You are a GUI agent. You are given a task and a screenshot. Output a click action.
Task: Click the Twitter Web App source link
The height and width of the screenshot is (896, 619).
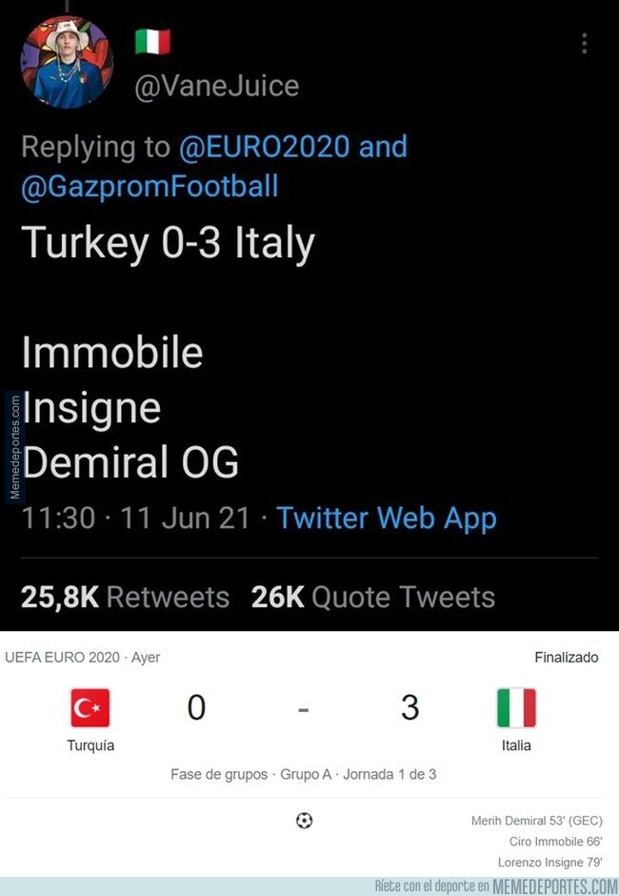386,519
